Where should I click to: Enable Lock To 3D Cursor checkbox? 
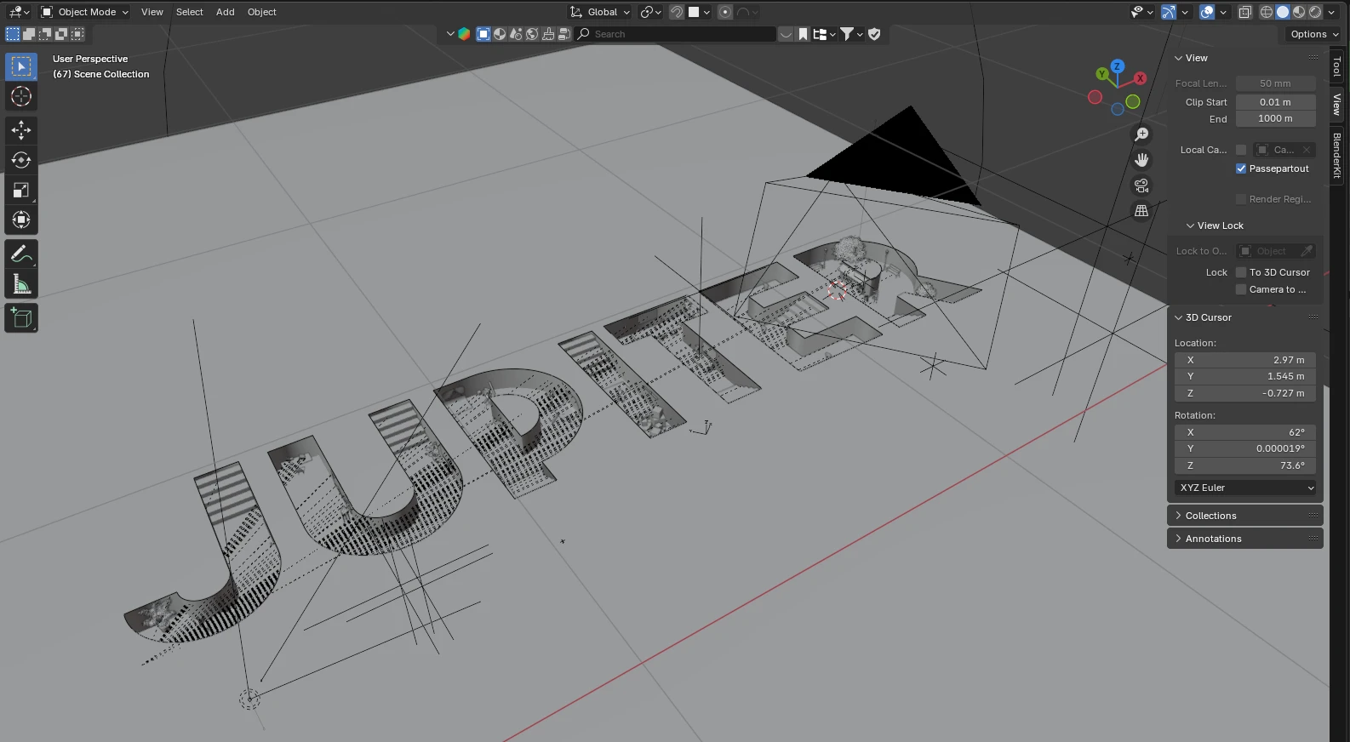pos(1241,272)
